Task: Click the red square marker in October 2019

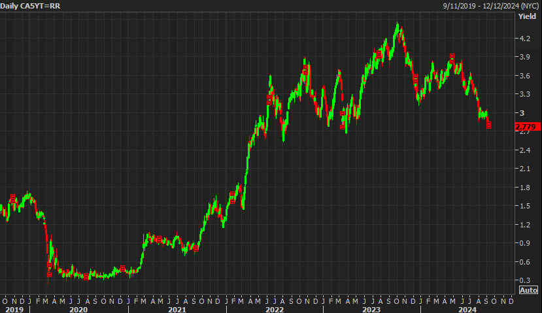Action: (13, 198)
